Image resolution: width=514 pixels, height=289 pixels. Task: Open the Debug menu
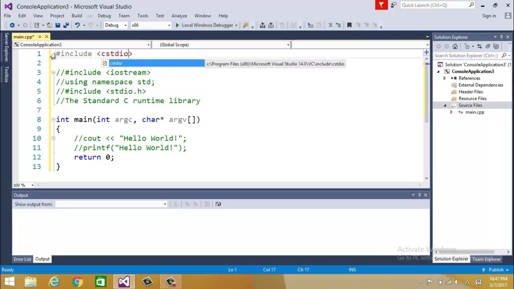click(x=104, y=16)
